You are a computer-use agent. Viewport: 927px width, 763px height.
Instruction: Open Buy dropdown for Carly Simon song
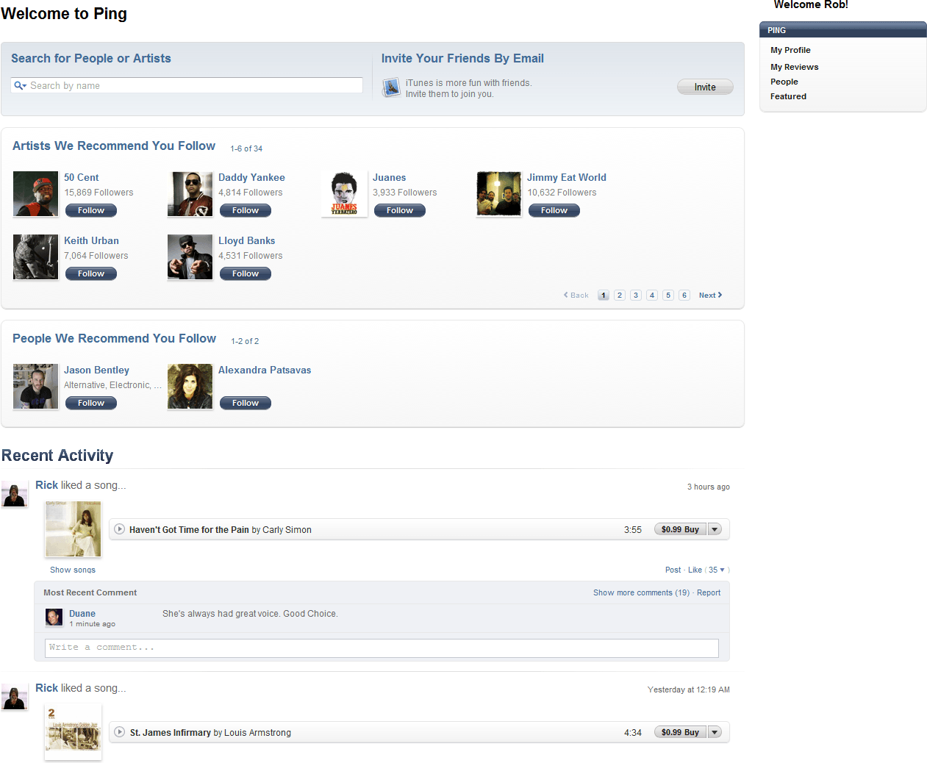(x=715, y=529)
